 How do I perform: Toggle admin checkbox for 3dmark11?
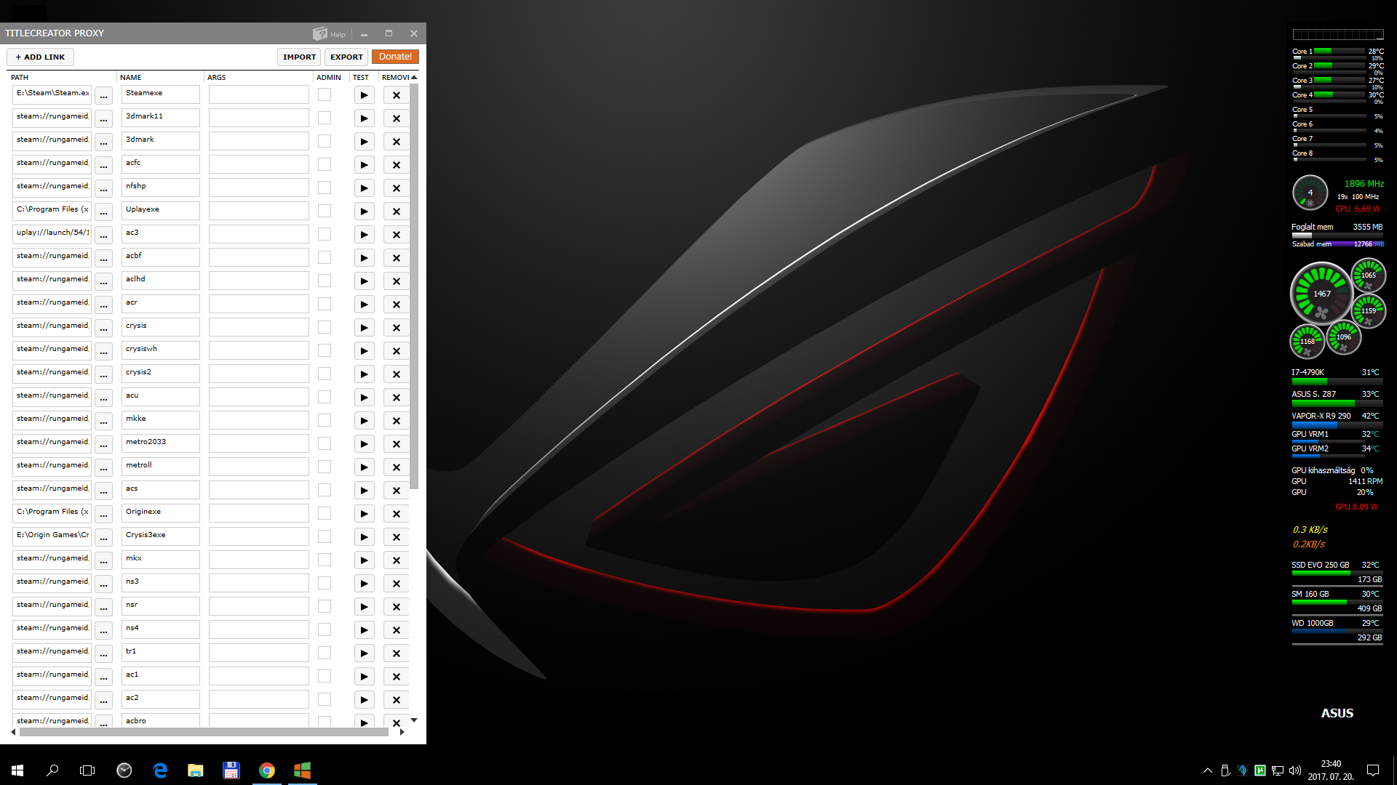coord(325,118)
